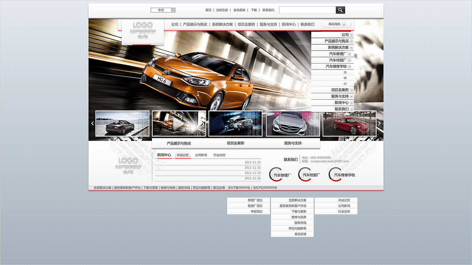Screen dimensions: 472x265
Task: Switch to 本站公告 news tab
Action: (x=183, y=155)
